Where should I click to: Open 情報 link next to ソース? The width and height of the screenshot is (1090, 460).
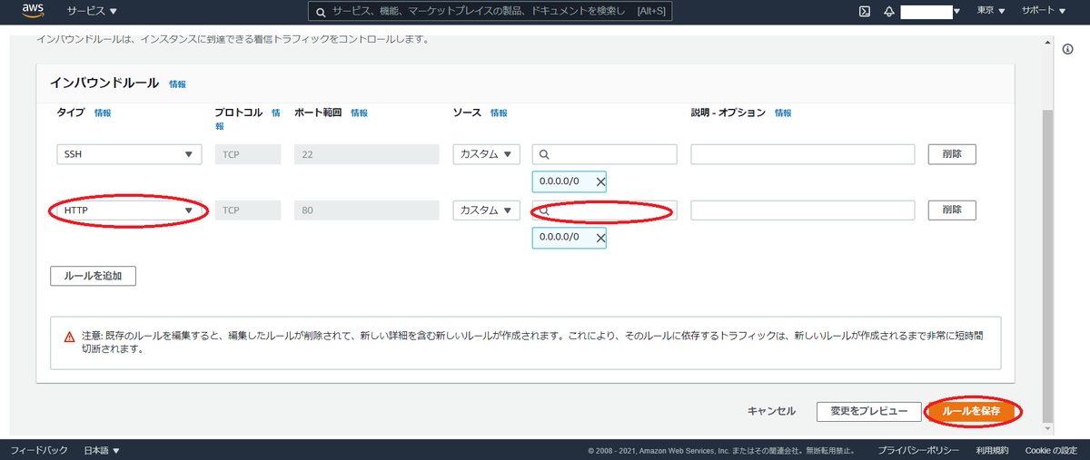500,113
